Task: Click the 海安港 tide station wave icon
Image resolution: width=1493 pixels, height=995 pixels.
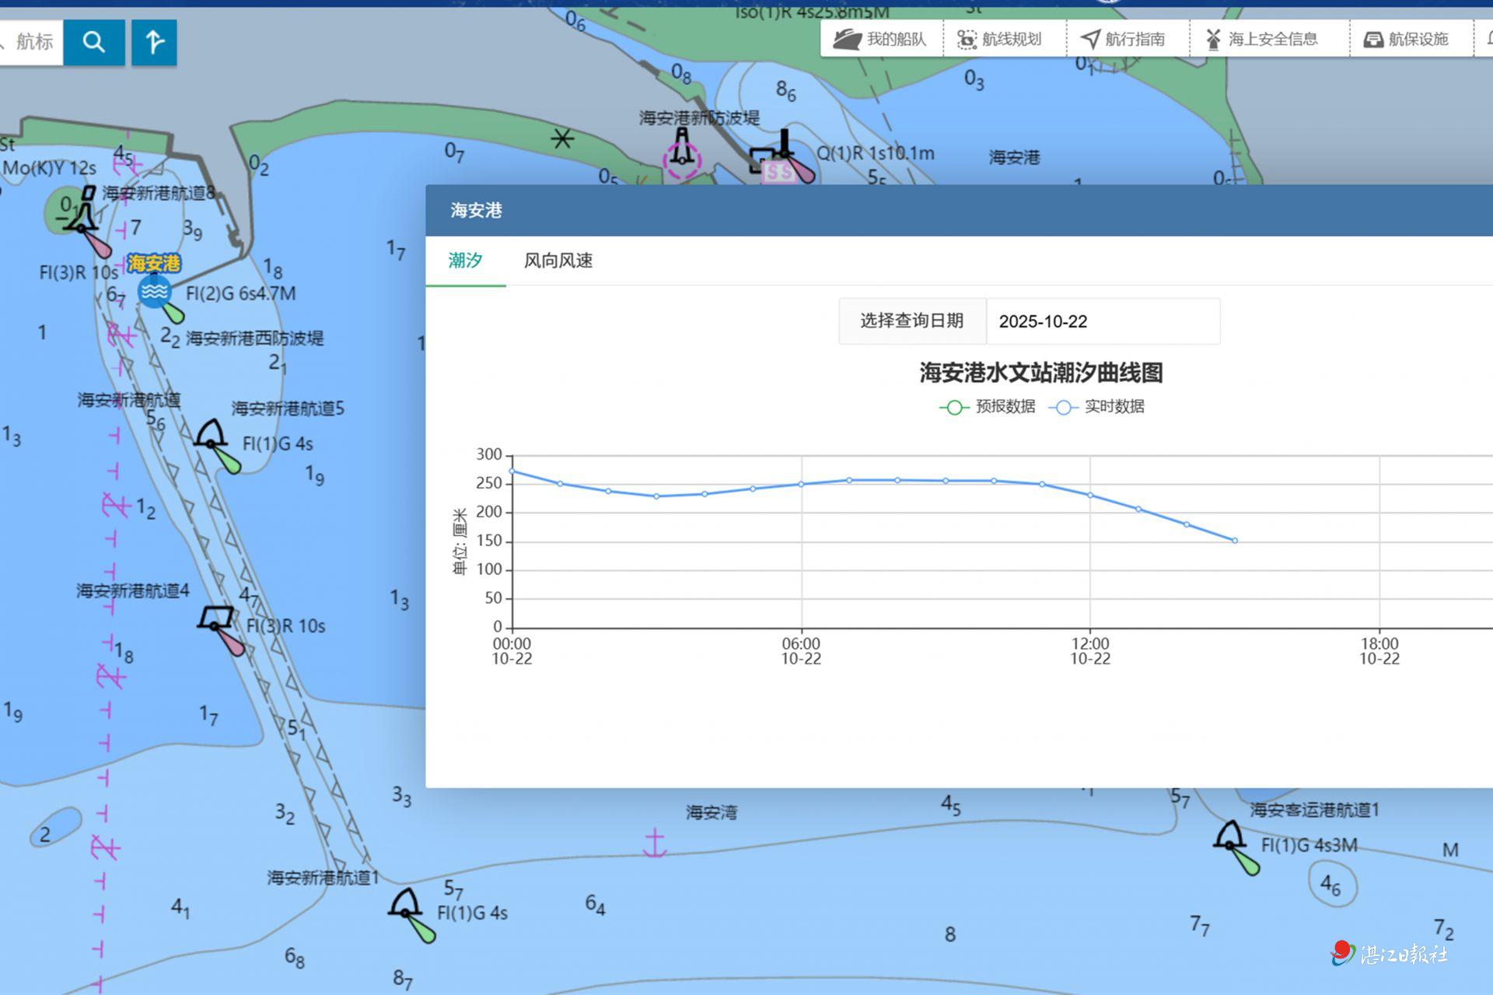Action: (154, 292)
